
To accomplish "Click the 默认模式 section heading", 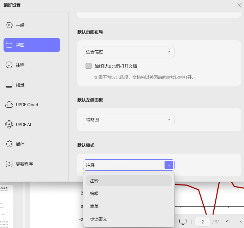I will (x=86, y=145).
